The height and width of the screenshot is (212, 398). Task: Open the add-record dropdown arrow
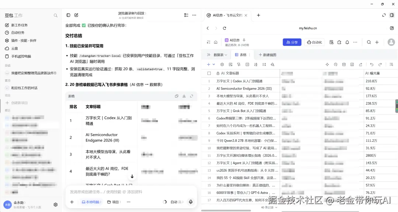[214, 65]
